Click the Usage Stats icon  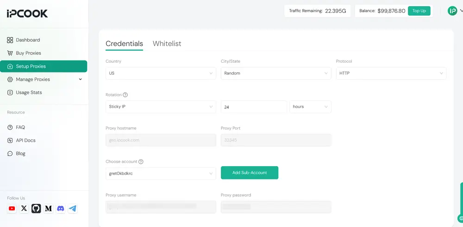coord(10,92)
